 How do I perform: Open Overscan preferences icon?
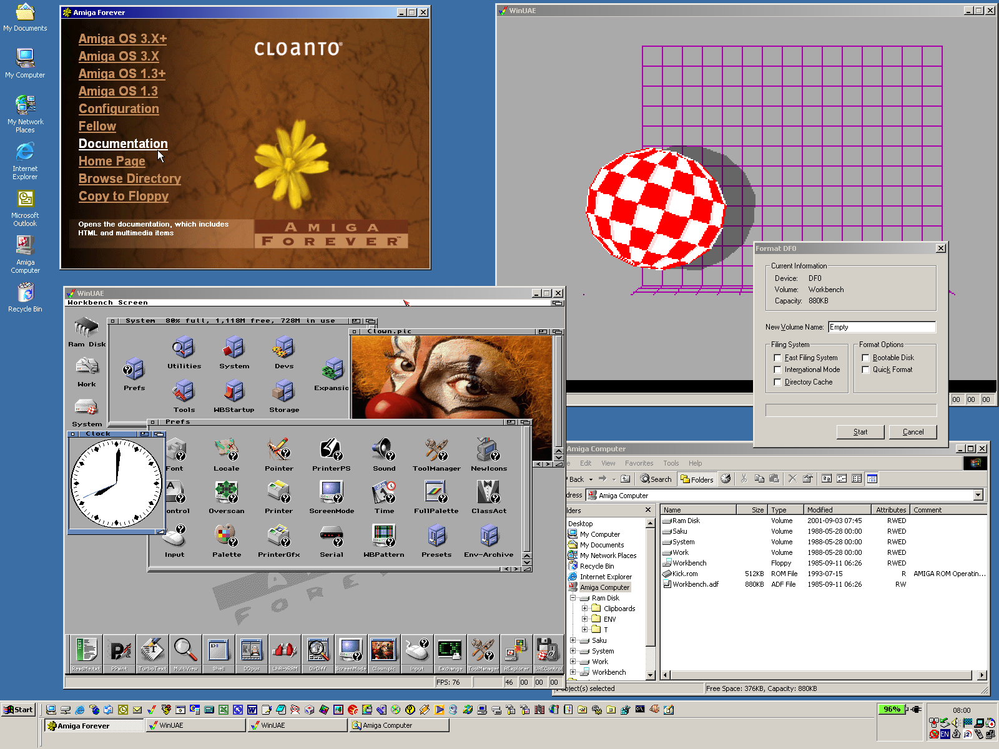(227, 497)
